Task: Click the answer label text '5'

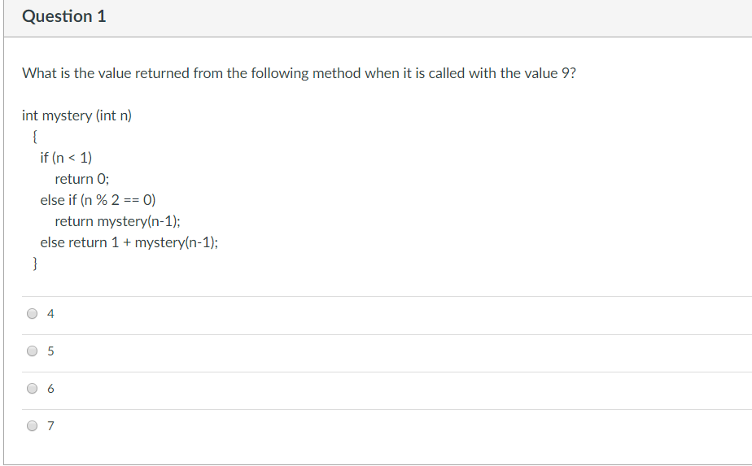Action: (x=50, y=352)
